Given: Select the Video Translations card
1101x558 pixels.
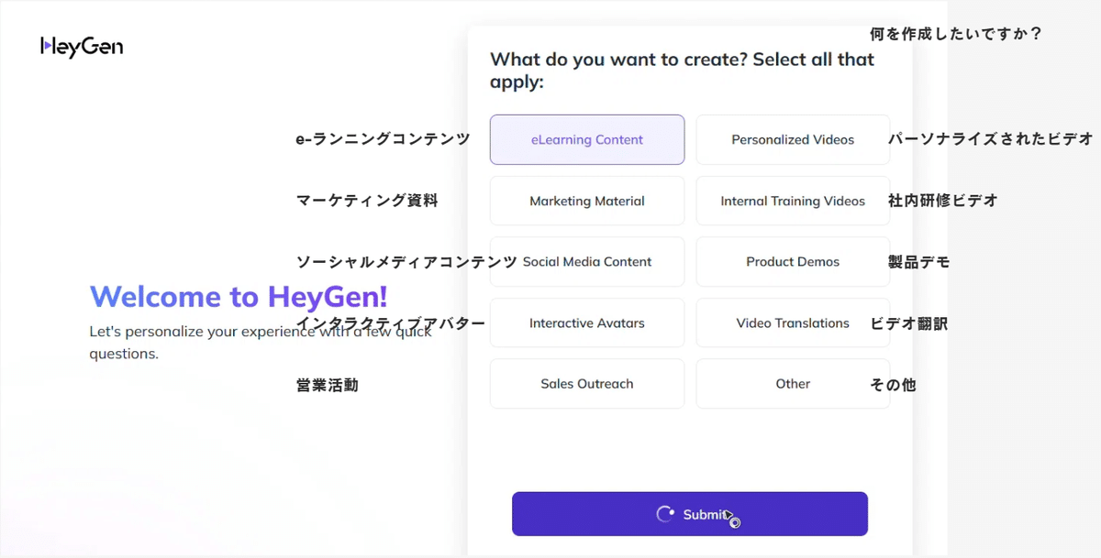Looking at the screenshot, I should coord(792,323).
